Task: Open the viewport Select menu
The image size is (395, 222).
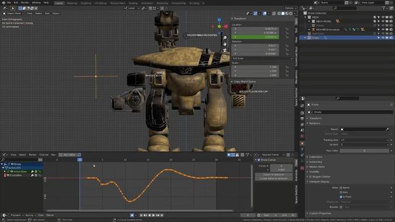Action: point(38,14)
